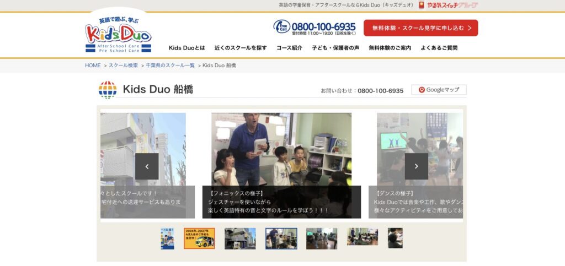Select last thumbnail of child studying
The width and height of the screenshot is (565, 266).
click(x=395, y=238)
